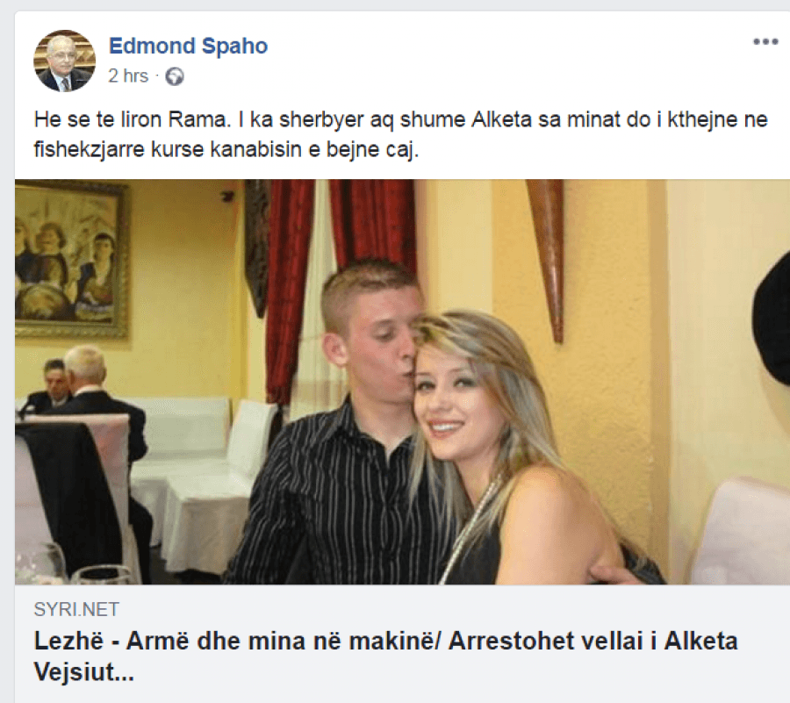Screen dimensions: 790x703
Task: Open Edmond Spaho's profile picture
Action: tap(64, 61)
